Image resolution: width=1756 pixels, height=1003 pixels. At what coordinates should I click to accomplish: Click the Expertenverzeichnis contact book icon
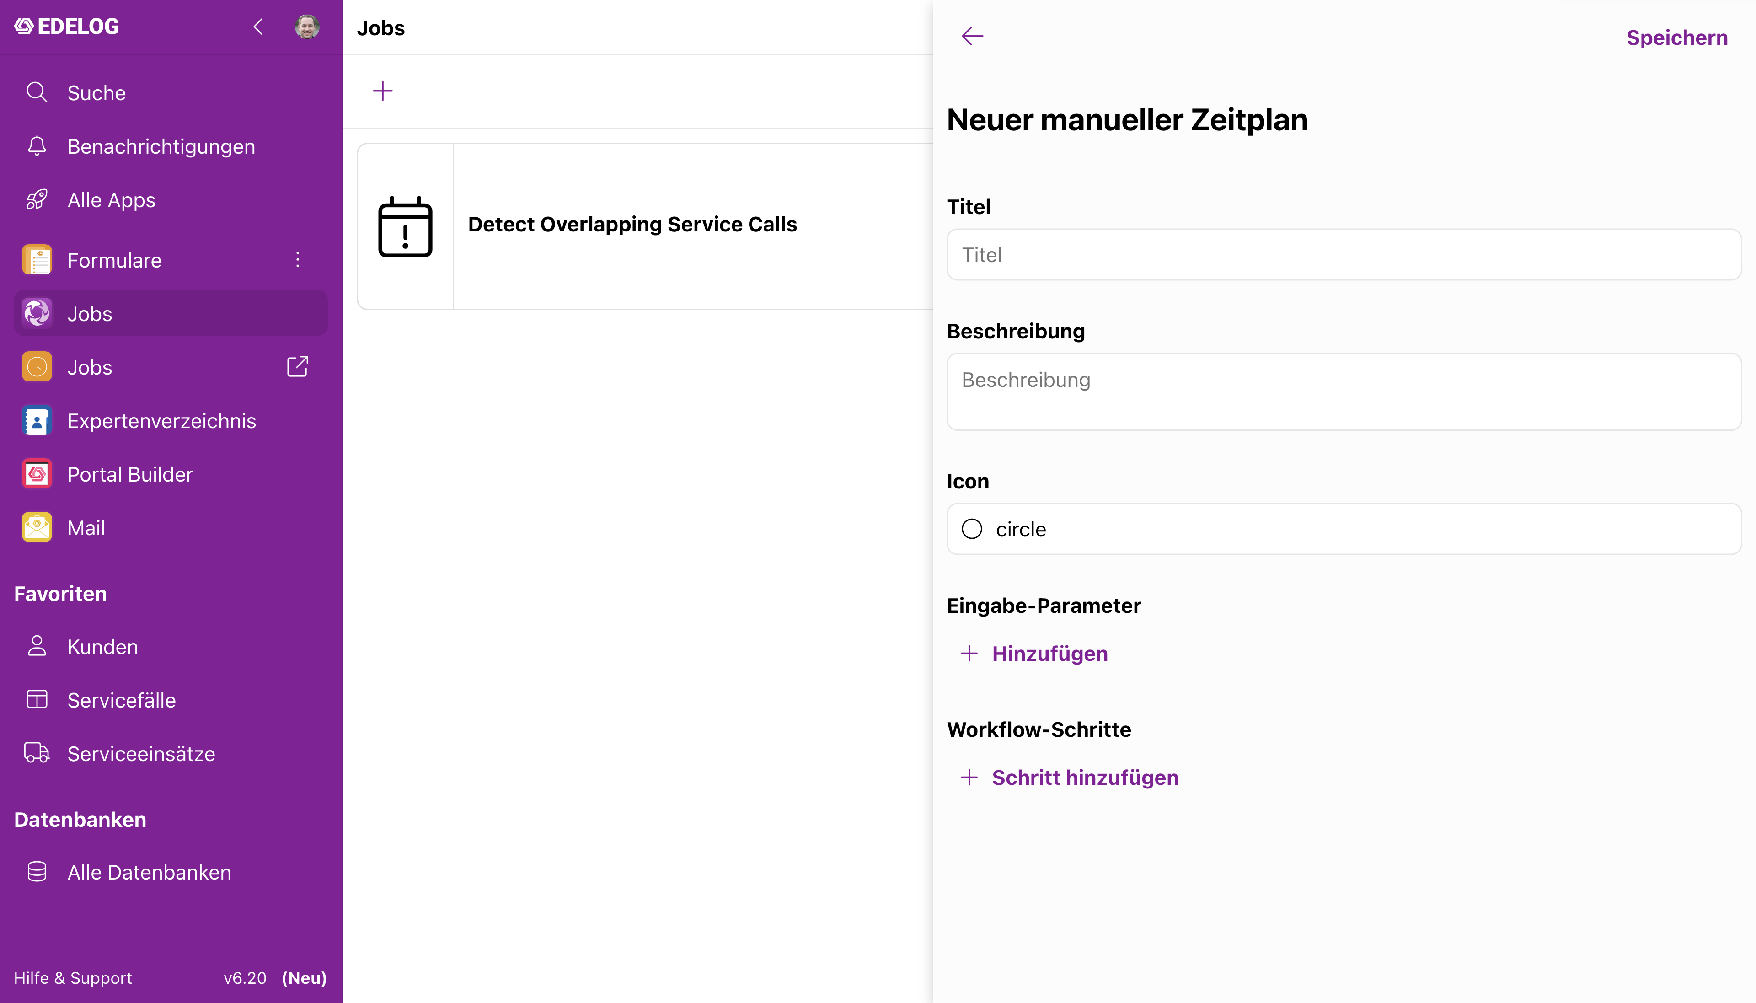(x=37, y=421)
